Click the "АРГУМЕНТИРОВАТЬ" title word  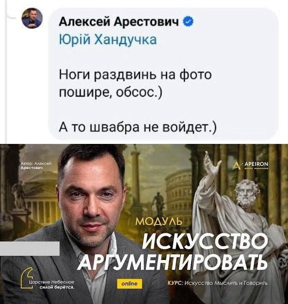pyautogui.click(x=172, y=262)
